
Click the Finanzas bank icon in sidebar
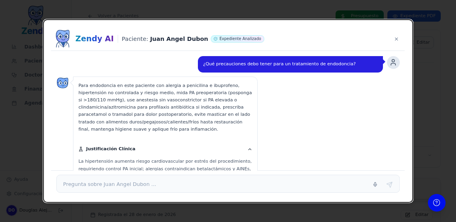(14, 89)
